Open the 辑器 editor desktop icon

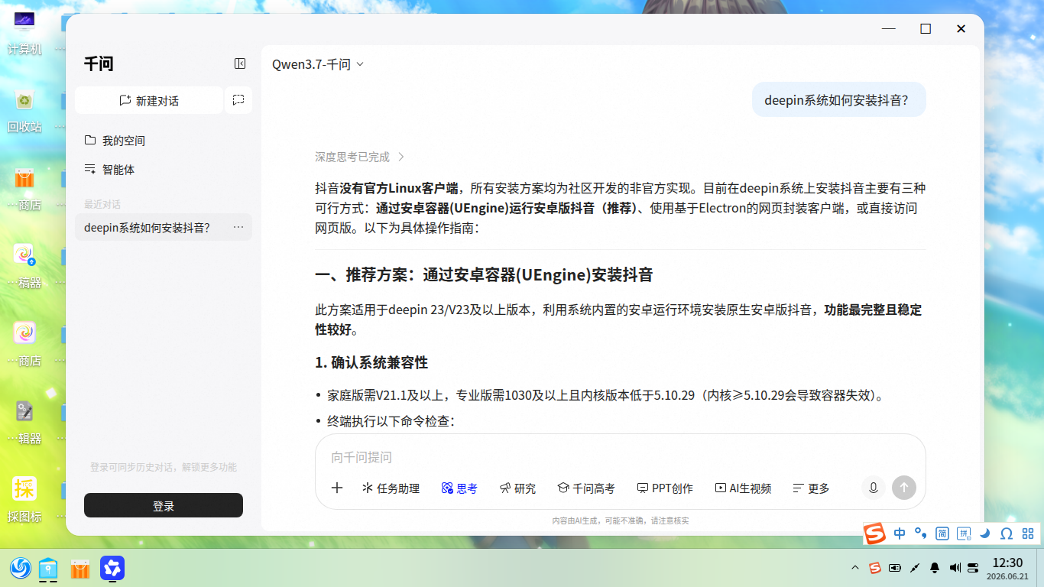(24, 421)
